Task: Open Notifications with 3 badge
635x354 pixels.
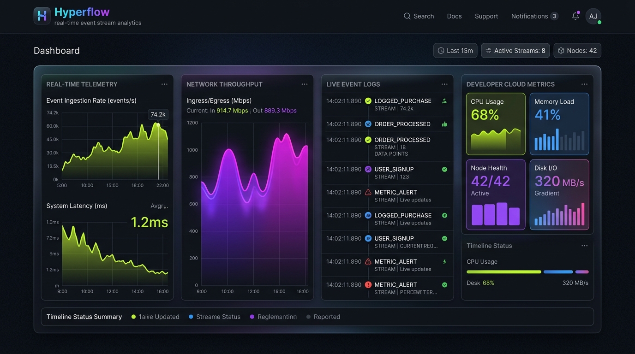Action: click(x=534, y=16)
